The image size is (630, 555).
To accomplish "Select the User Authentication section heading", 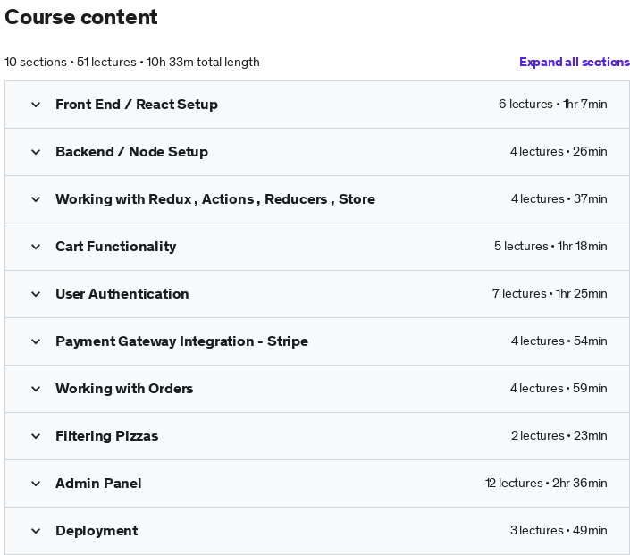I will tap(122, 294).
